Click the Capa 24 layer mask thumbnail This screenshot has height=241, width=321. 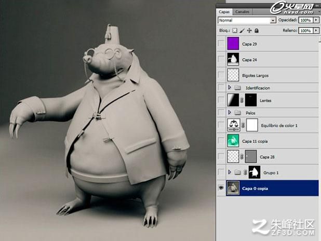tap(233, 59)
